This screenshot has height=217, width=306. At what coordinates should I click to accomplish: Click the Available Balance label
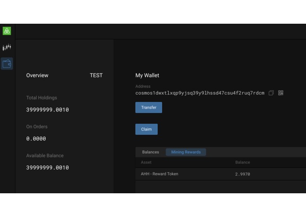click(x=45, y=156)
